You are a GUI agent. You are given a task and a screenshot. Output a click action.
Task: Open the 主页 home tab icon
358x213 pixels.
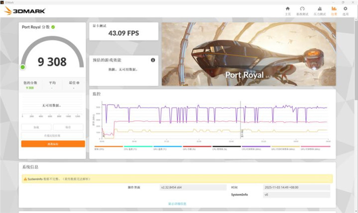click(x=287, y=10)
